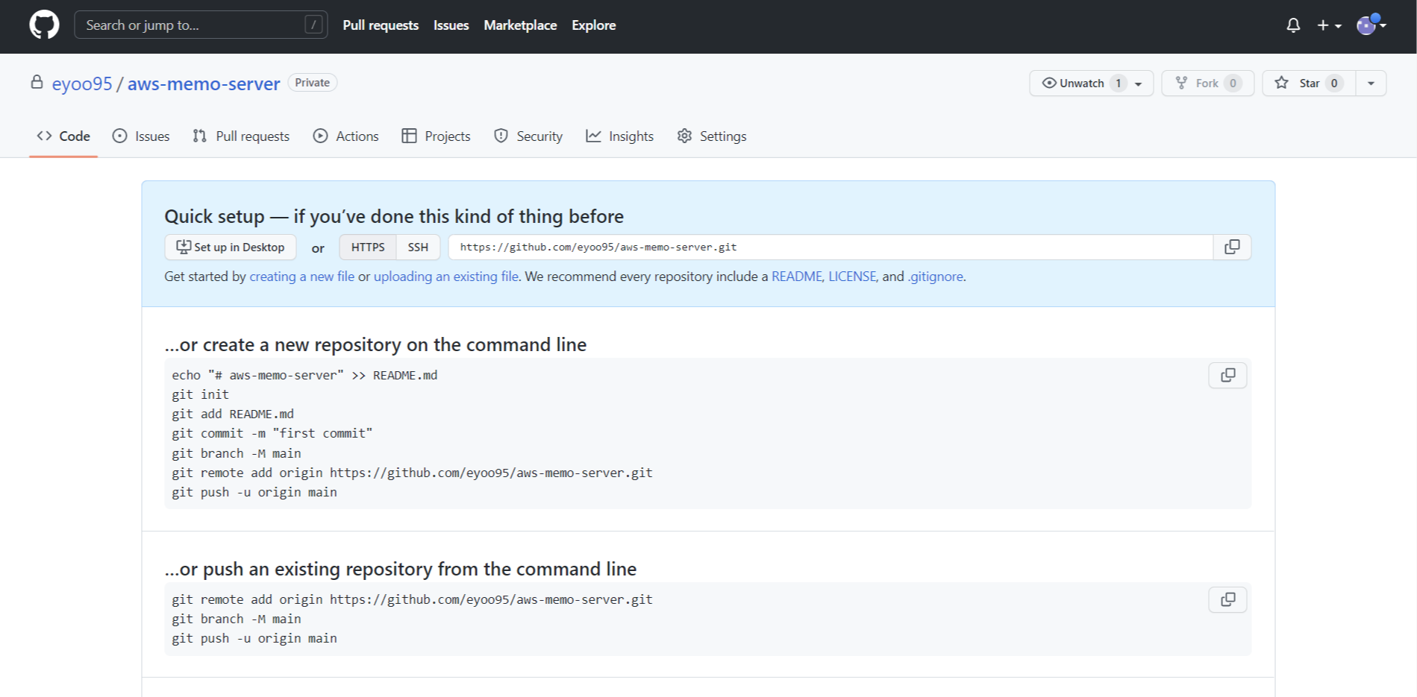Viewport: 1417px width, 697px height.
Task: Open creating a new file link
Action: point(301,277)
